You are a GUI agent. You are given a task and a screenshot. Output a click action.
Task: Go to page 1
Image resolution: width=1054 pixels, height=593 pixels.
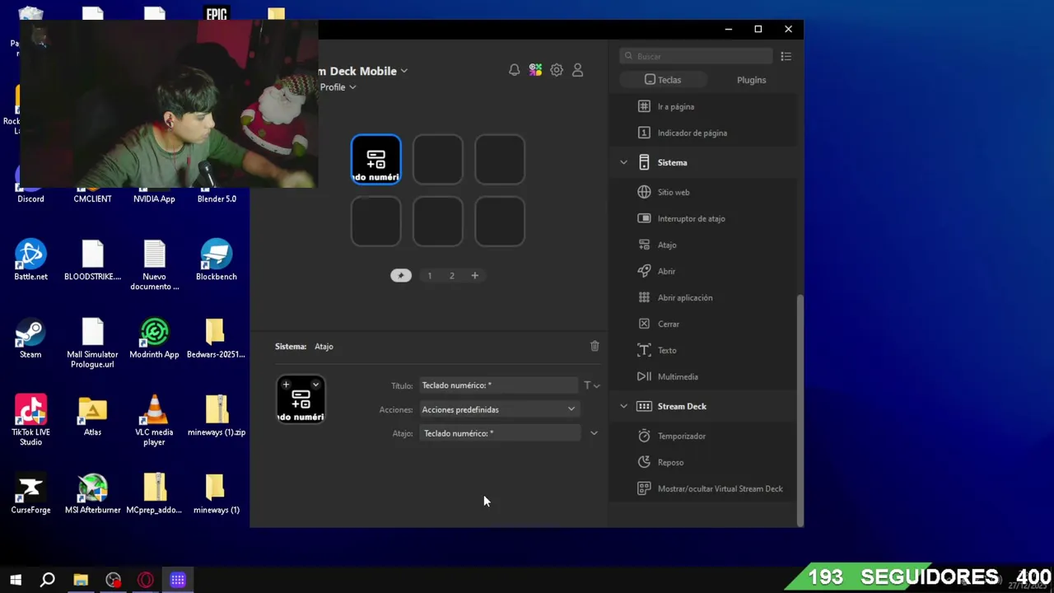click(x=429, y=276)
